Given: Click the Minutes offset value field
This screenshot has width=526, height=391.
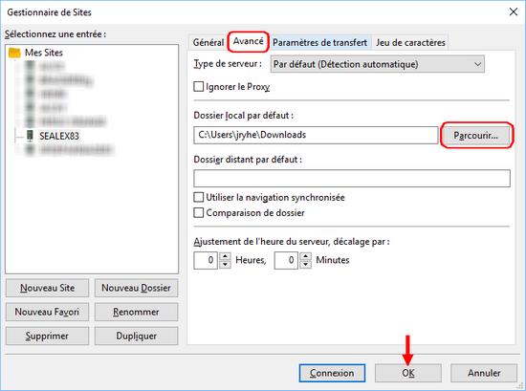Looking at the screenshot, I should tap(286, 260).
